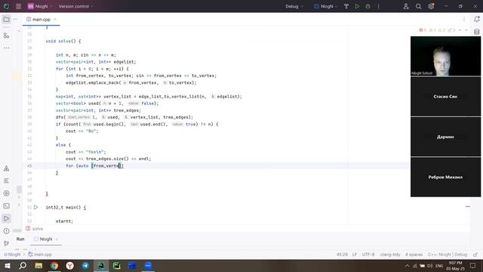This screenshot has height=272, width=483.
Task: Open the Services tool window icon
Action: (x=6, y=193)
